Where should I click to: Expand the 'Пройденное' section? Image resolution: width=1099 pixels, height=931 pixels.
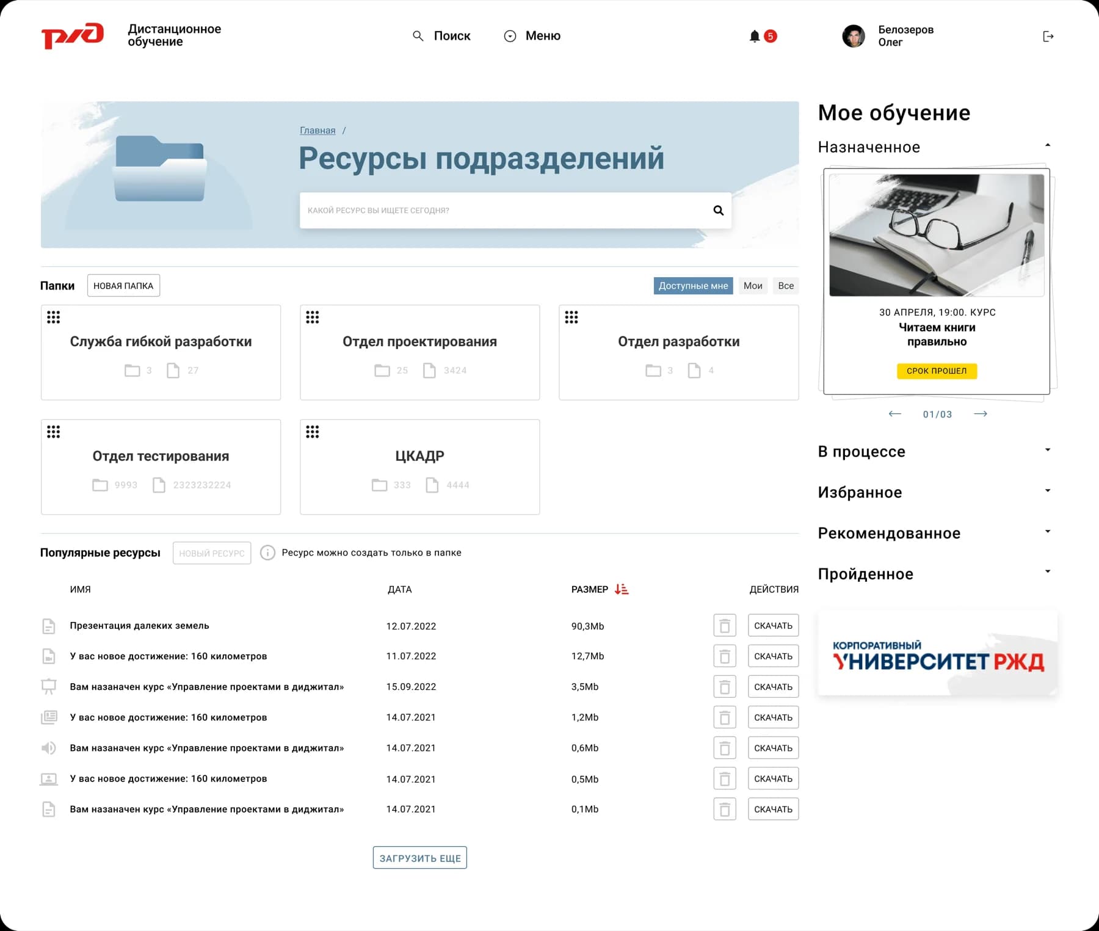coord(1048,571)
